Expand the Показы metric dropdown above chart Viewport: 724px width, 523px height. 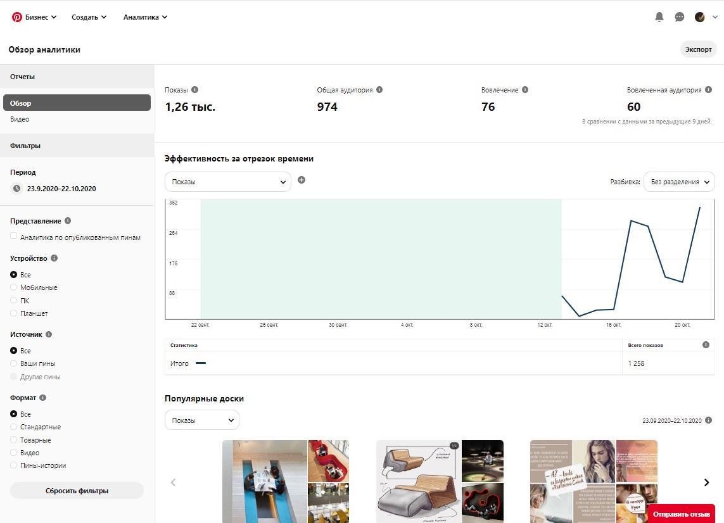tap(228, 182)
